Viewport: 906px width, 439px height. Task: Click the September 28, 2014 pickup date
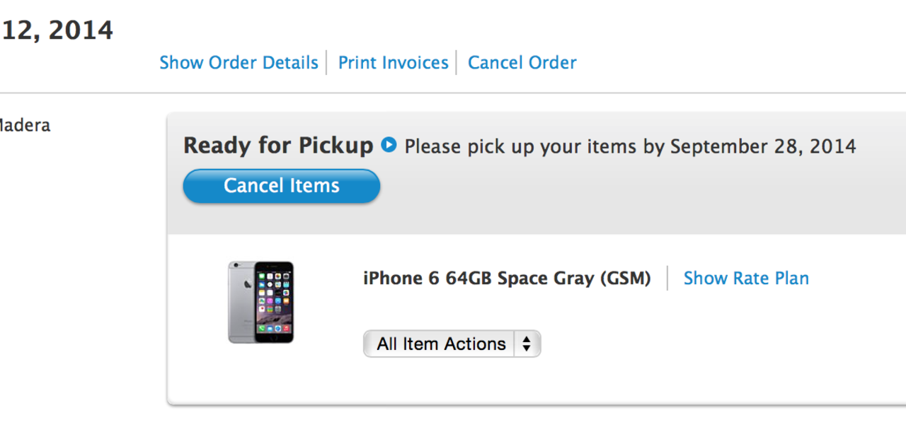coord(763,147)
